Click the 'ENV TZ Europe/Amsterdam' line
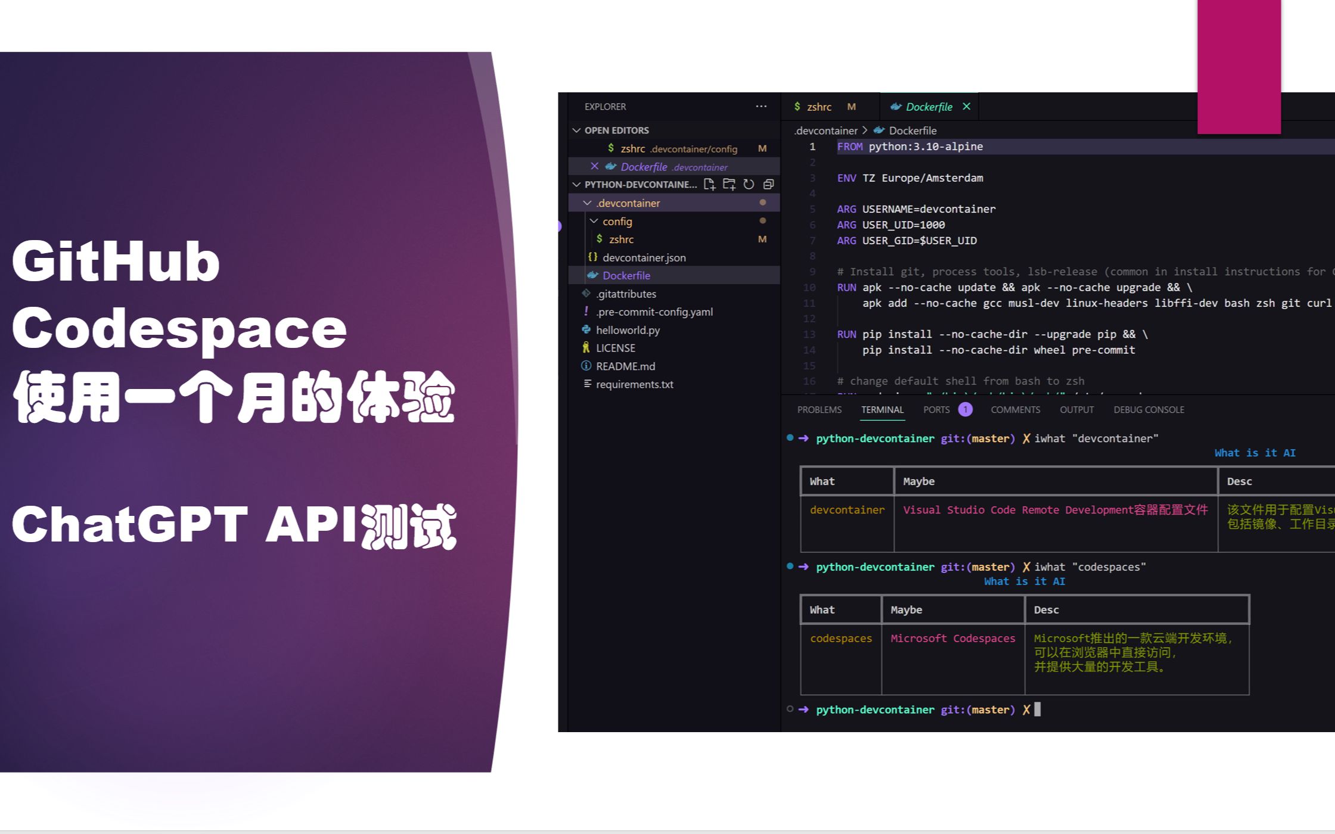This screenshot has width=1335, height=834. [910, 178]
